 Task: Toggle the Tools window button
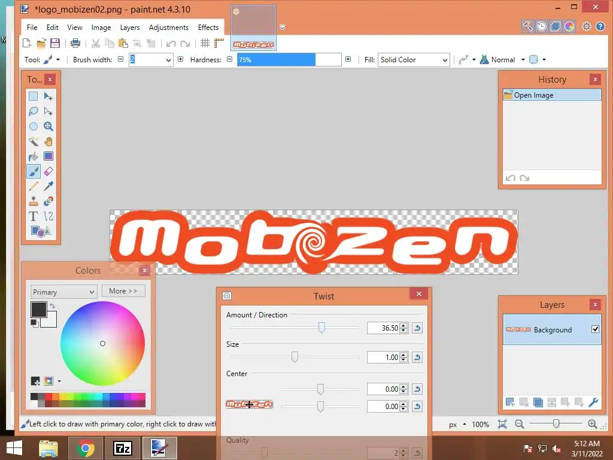[528, 26]
